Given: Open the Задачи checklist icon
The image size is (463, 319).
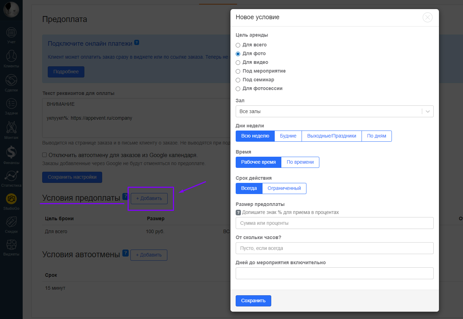Looking at the screenshot, I should click(x=11, y=104).
